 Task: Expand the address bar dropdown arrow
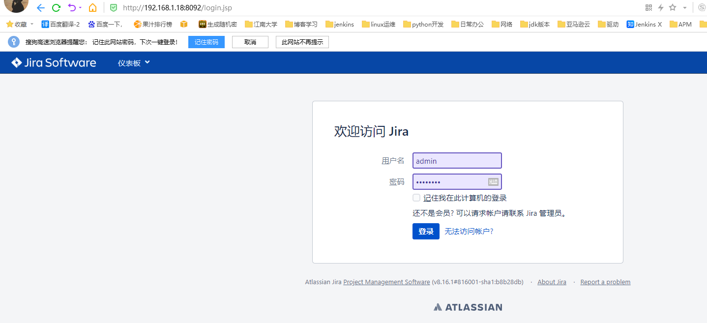[x=685, y=8]
